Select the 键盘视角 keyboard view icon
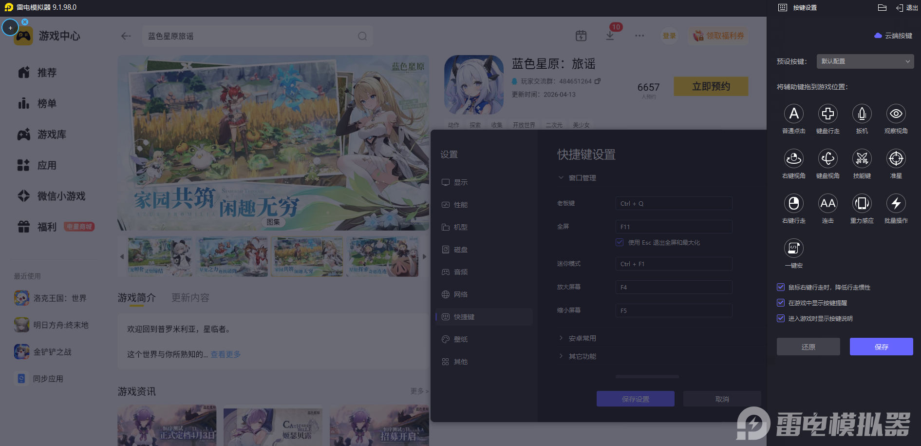The width and height of the screenshot is (921, 446). tap(827, 158)
